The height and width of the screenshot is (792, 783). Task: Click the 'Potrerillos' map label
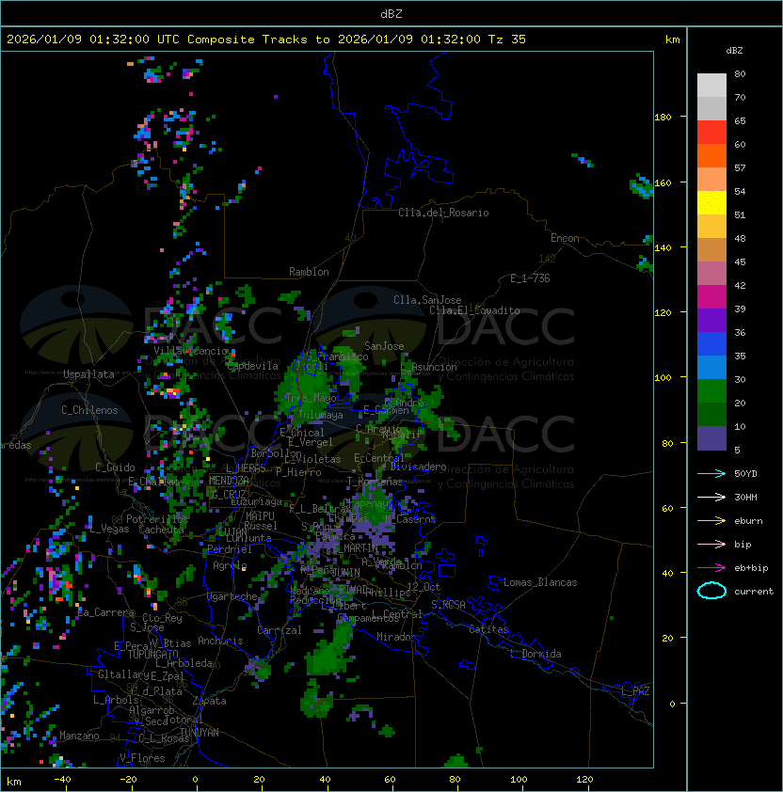157,519
